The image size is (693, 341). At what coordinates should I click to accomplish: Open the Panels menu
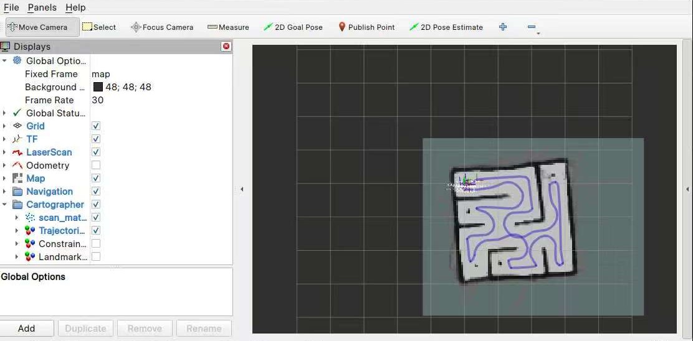point(42,7)
